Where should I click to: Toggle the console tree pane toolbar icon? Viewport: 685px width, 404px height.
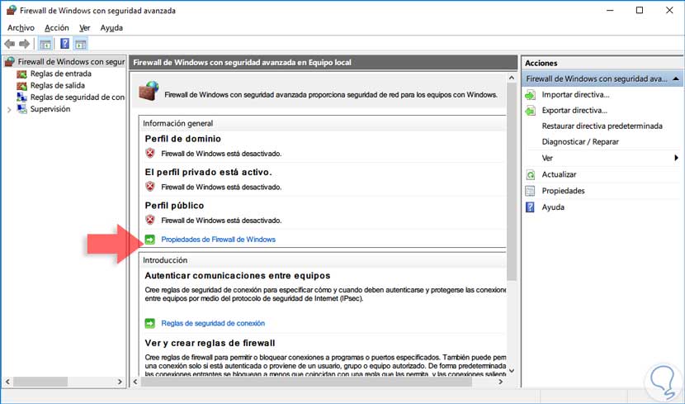(x=45, y=44)
